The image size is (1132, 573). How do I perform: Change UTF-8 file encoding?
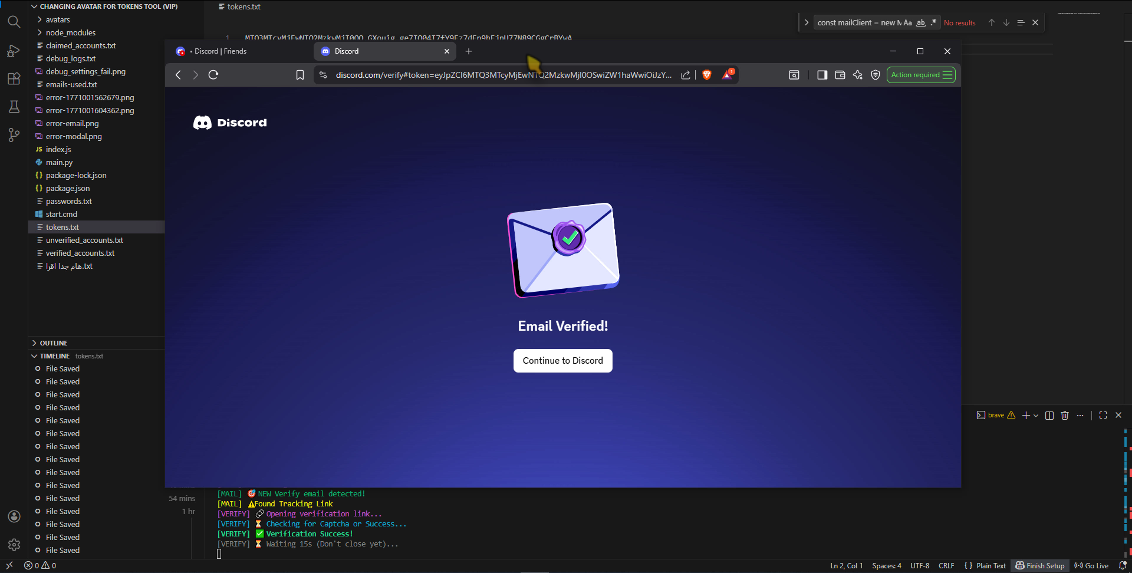920,565
